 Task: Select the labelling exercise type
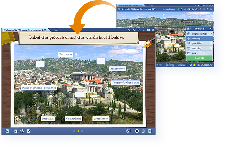[x=196, y=39]
